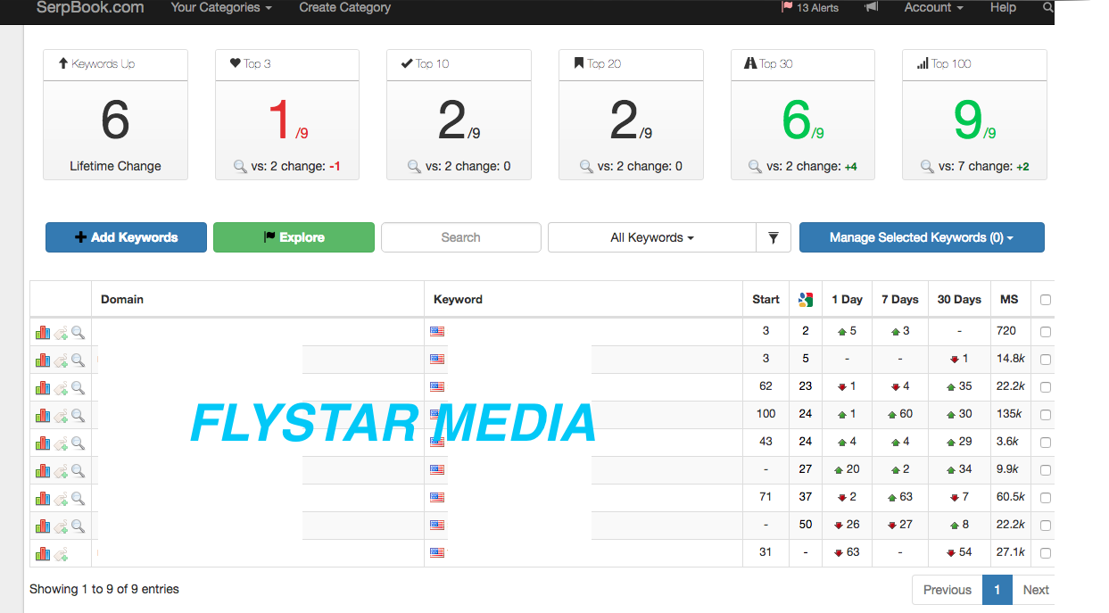The height and width of the screenshot is (613, 1109).
Task: Click the magnifier icon in the Top 3 card
Action: point(239,166)
